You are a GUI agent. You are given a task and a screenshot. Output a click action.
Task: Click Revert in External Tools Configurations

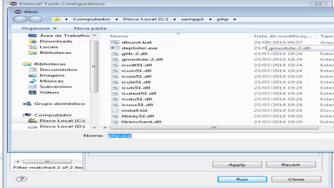tap(291, 165)
